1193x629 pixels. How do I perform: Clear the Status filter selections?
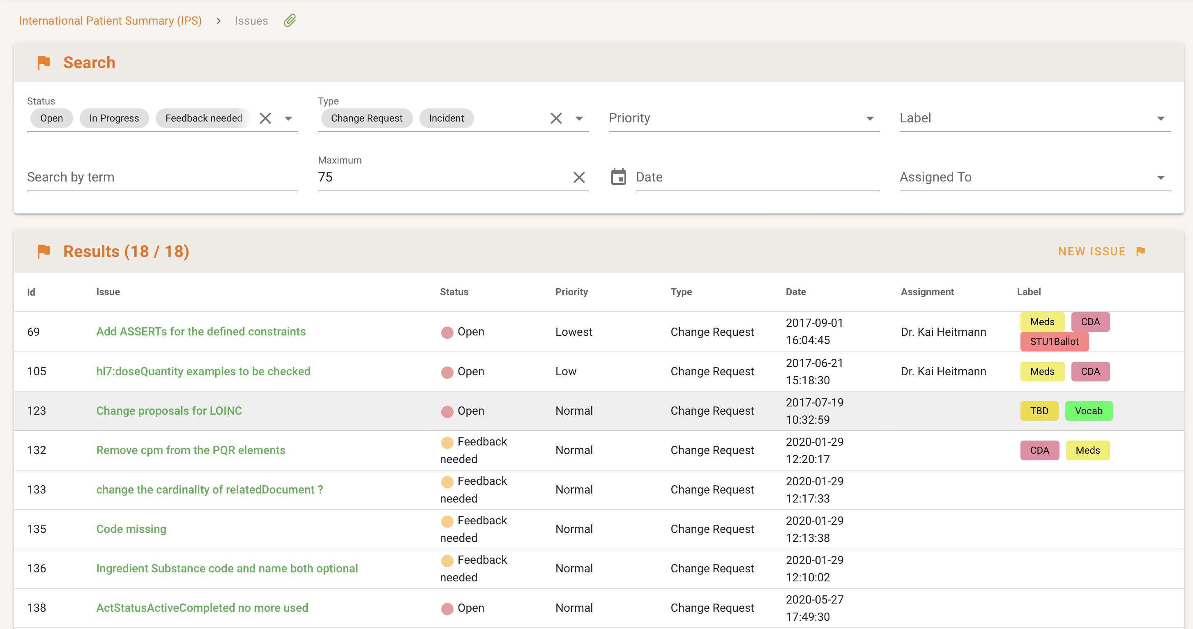coord(265,119)
